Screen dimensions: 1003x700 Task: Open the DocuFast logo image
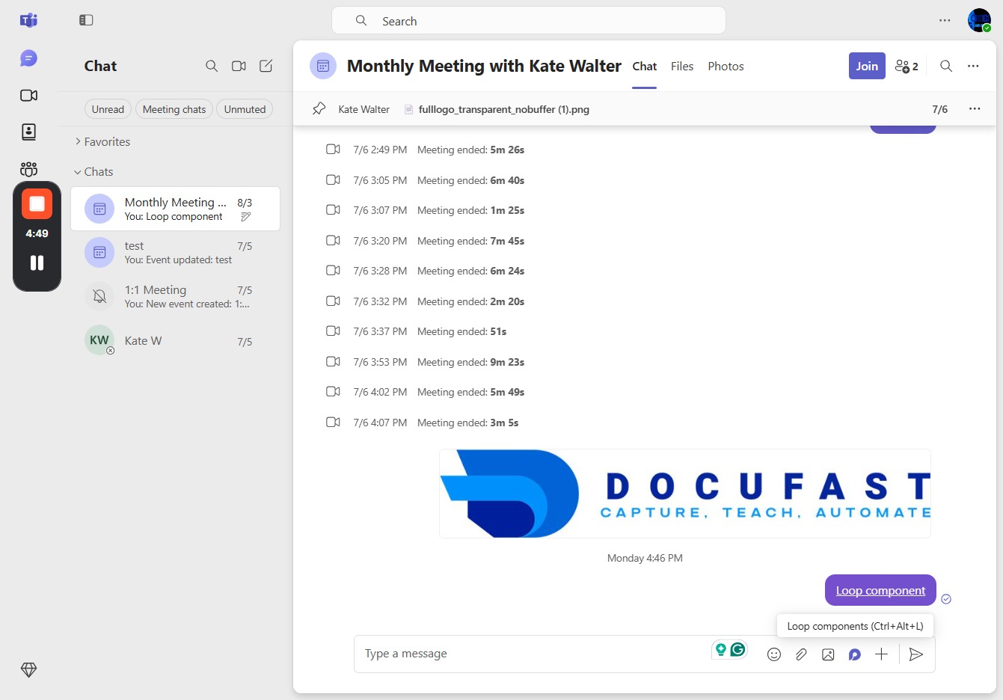tap(685, 494)
